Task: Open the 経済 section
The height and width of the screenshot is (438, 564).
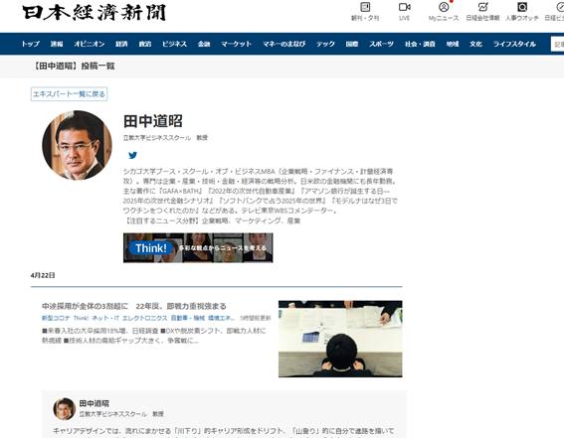Action: point(121,44)
